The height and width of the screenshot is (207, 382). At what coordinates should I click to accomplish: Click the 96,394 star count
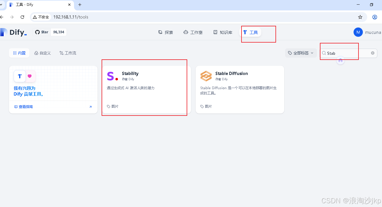(x=59, y=32)
